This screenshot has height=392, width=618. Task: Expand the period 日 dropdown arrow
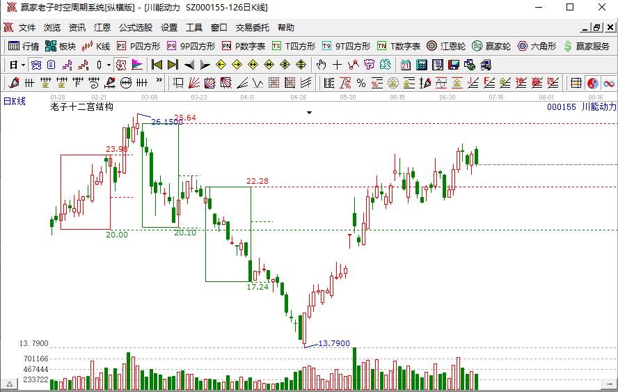tap(23, 65)
